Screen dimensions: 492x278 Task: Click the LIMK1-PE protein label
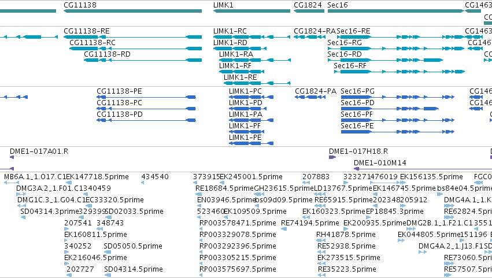pyautogui.click(x=245, y=138)
